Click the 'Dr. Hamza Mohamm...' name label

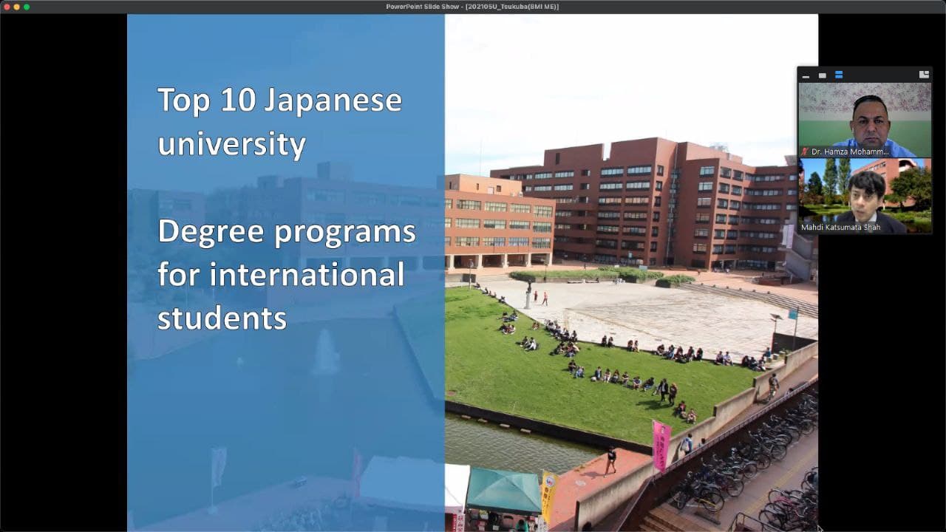[x=850, y=151]
